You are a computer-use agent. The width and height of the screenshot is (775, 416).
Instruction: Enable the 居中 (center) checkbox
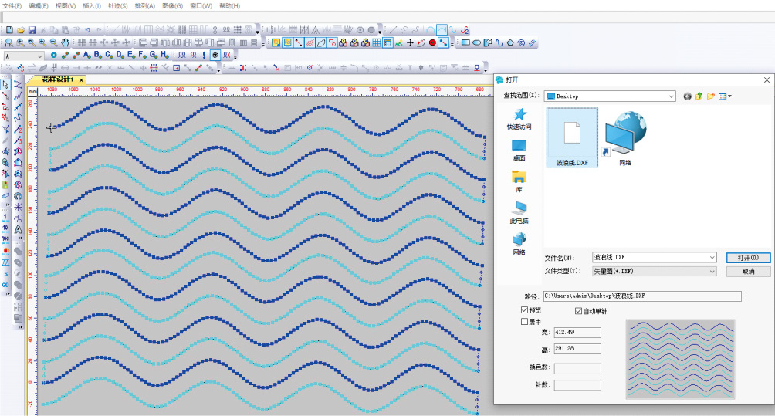click(x=526, y=321)
